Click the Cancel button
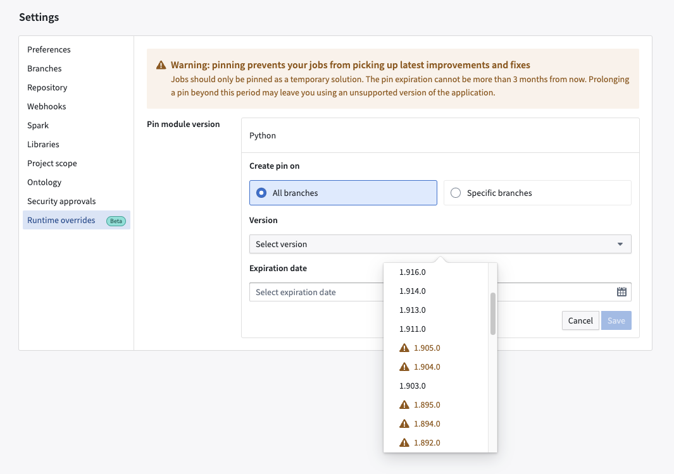The width and height of the screenshot is (674, 474). tap(580, 320)
